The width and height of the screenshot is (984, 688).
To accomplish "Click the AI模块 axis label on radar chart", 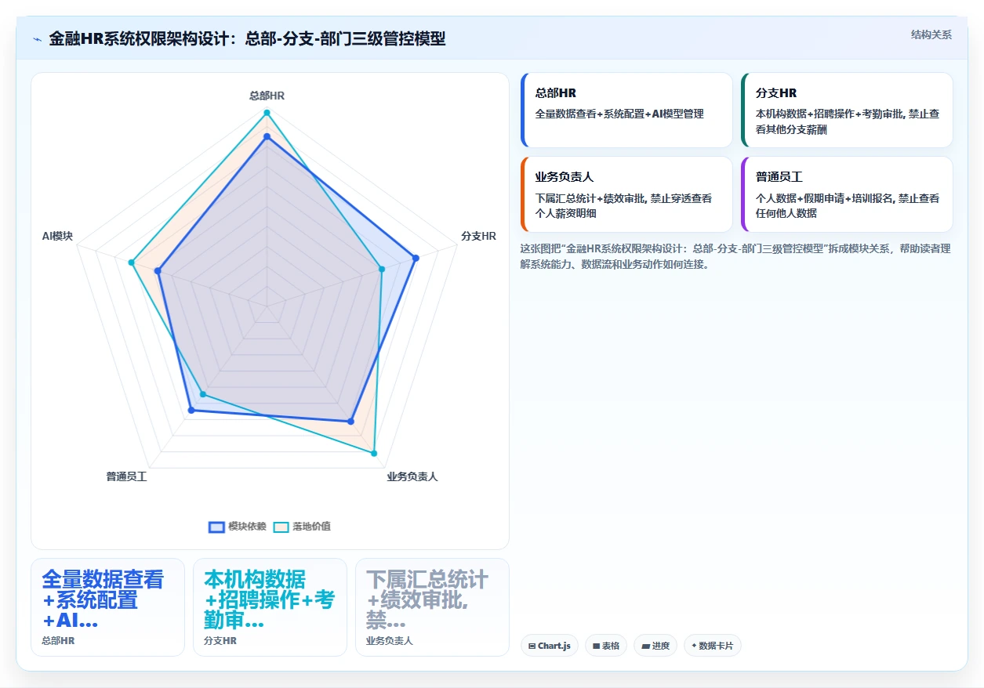I will tap(57, 236).
